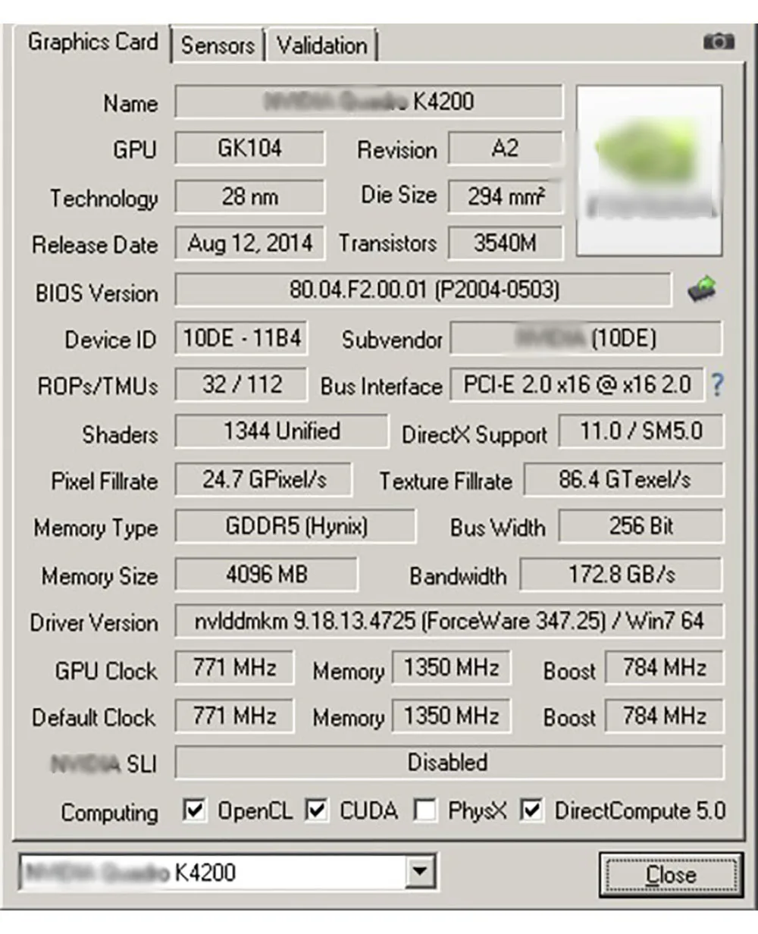The image size is (758, 934).
Task: Click the GPU Clock row Boost 784 MHz field
Action: (x=664, y=668)
